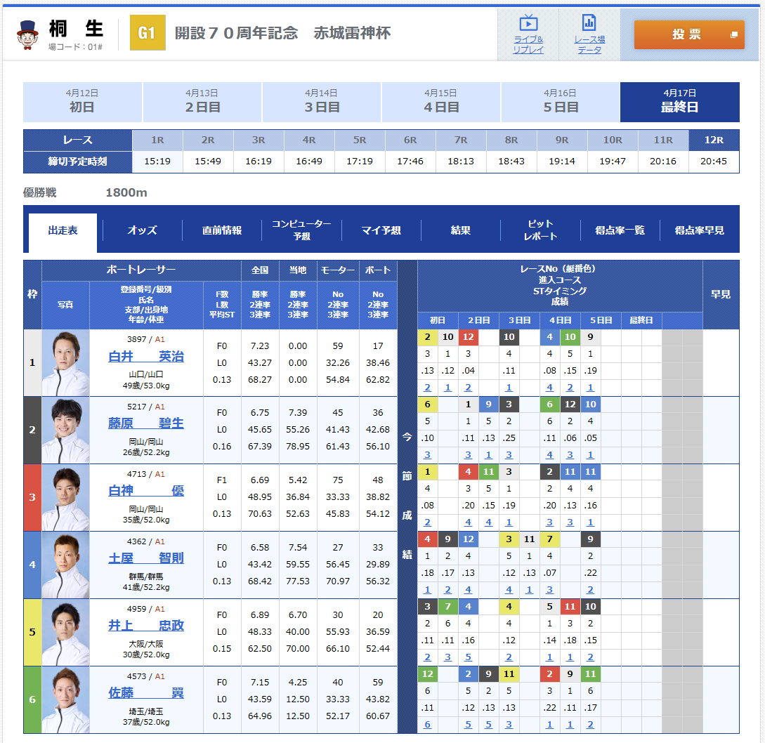The height and width of the screenshot is (743, 765).
Task: Click the orange 投票 button
Action: click(x=689, y=34)
